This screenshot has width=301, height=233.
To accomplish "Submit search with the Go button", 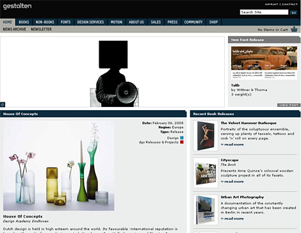I will coord(293,13).
